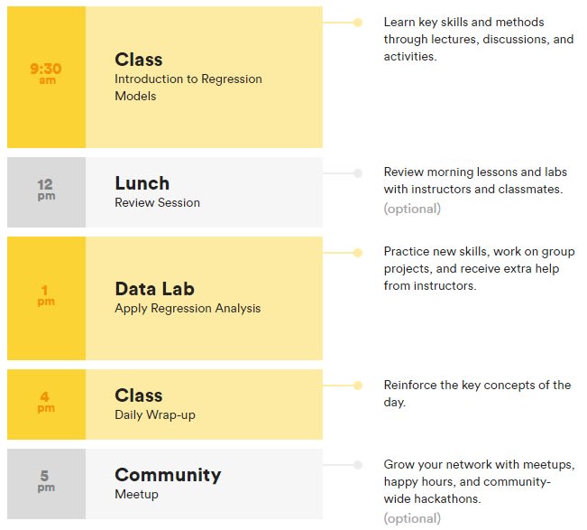Screen dimensions: 587x530
Task: Click the yellow connector dot beside Data Lab
Action: [x=358, y=253]
